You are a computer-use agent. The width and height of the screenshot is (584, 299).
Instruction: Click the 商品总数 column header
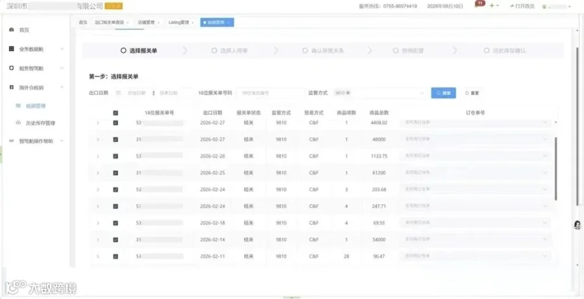(379, 112)
